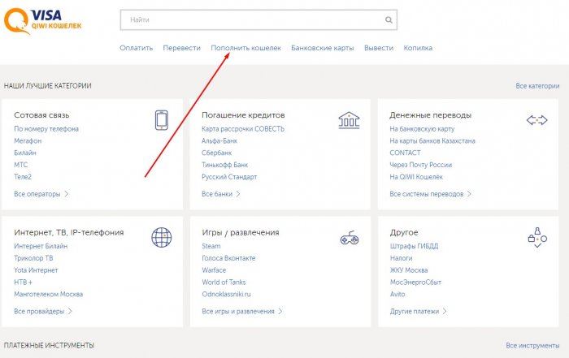Select Штрафы ГИБДД payment
Screen dimensions: 569x358
coord(414,247)
